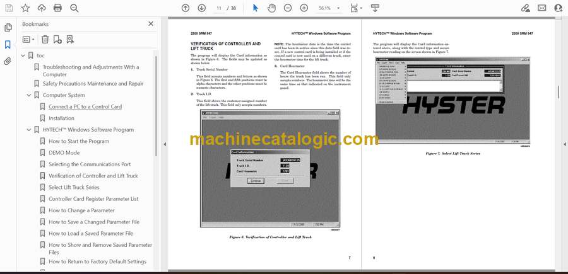Open the account profile icon

point(559,8)
